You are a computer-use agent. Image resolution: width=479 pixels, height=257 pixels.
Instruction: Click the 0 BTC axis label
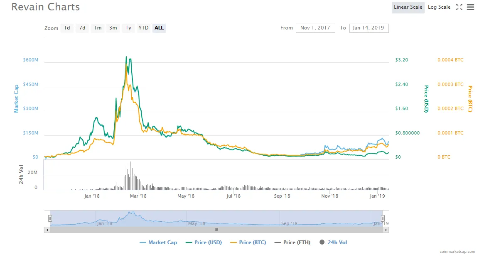[x=444, y=157]
